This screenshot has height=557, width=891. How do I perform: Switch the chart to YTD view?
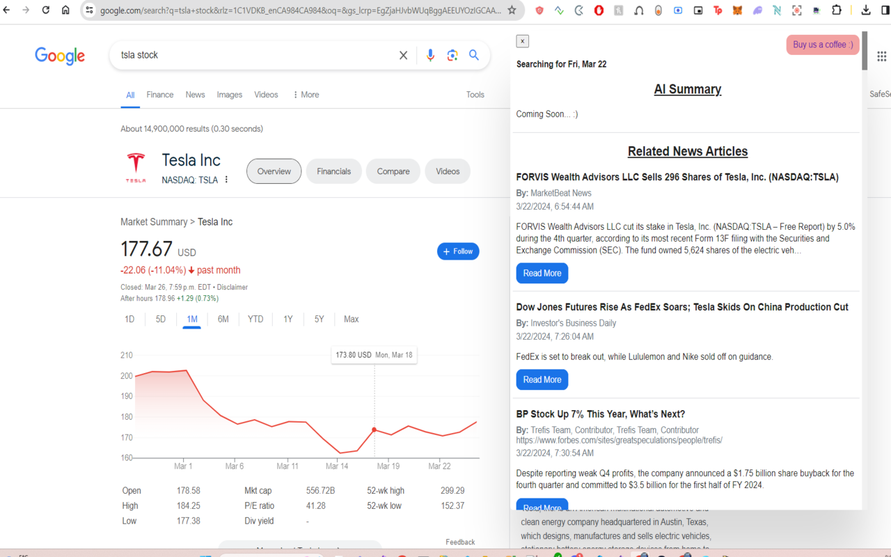point(255,319)
